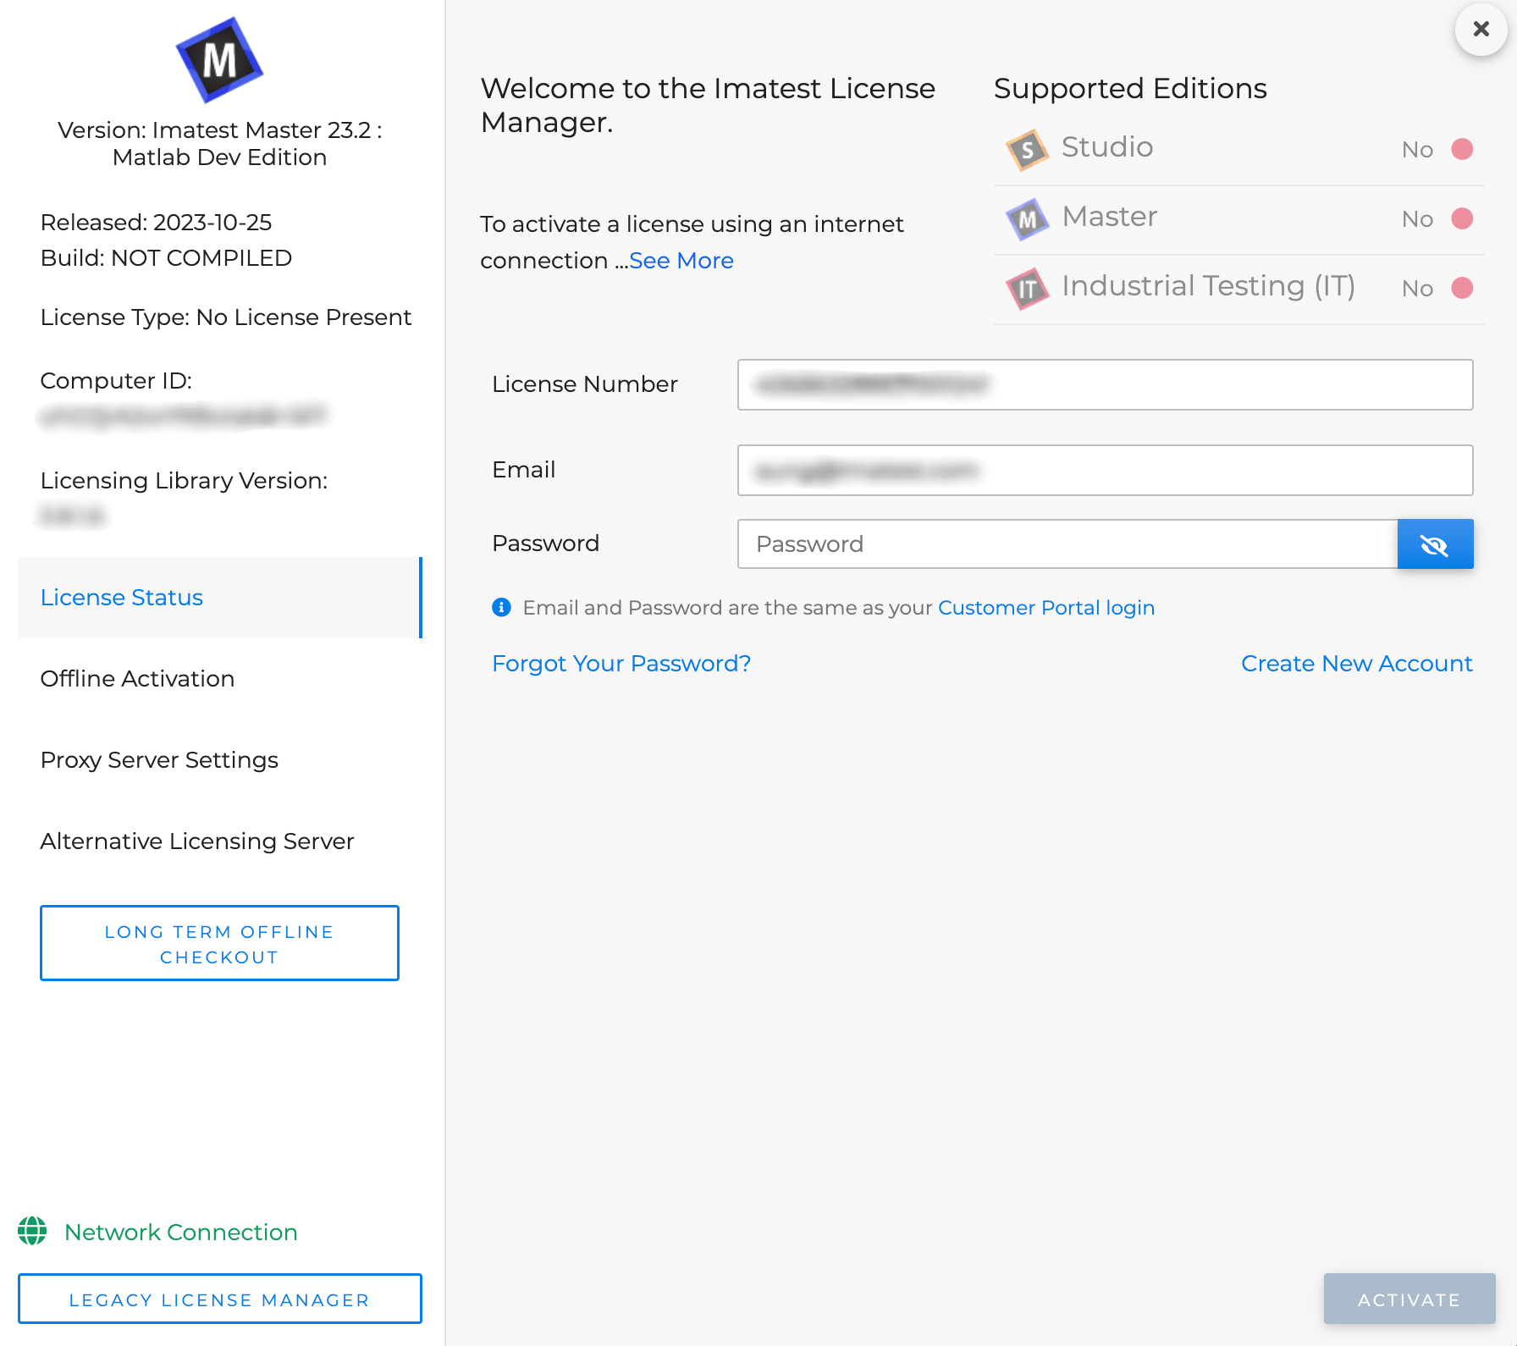
Task: Focus the Email input field
Action: click(x=1105, y=470)
